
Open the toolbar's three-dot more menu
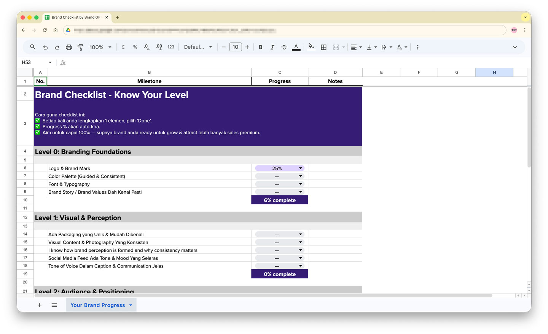coord(418,47)
